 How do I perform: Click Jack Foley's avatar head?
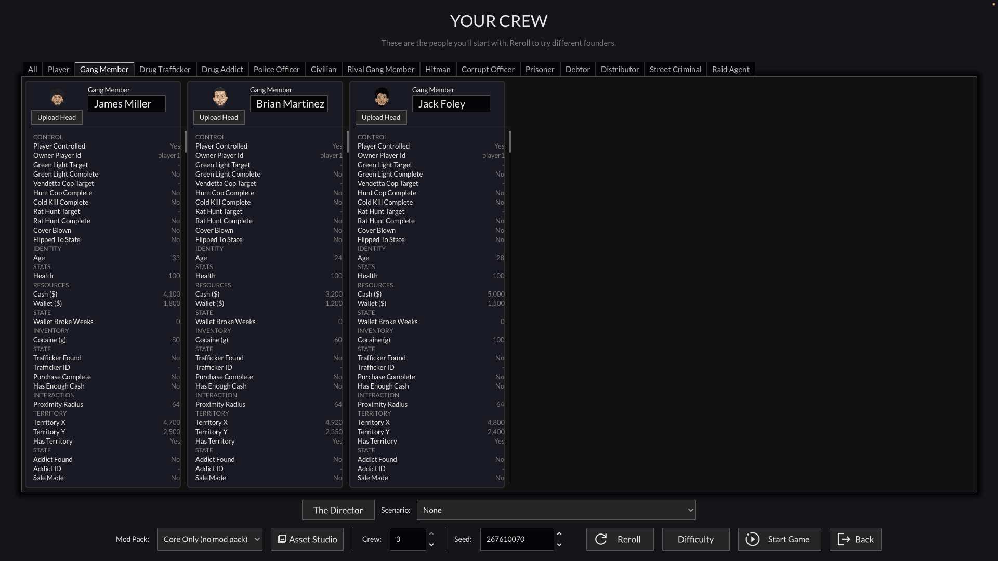(x=382, y=97)
